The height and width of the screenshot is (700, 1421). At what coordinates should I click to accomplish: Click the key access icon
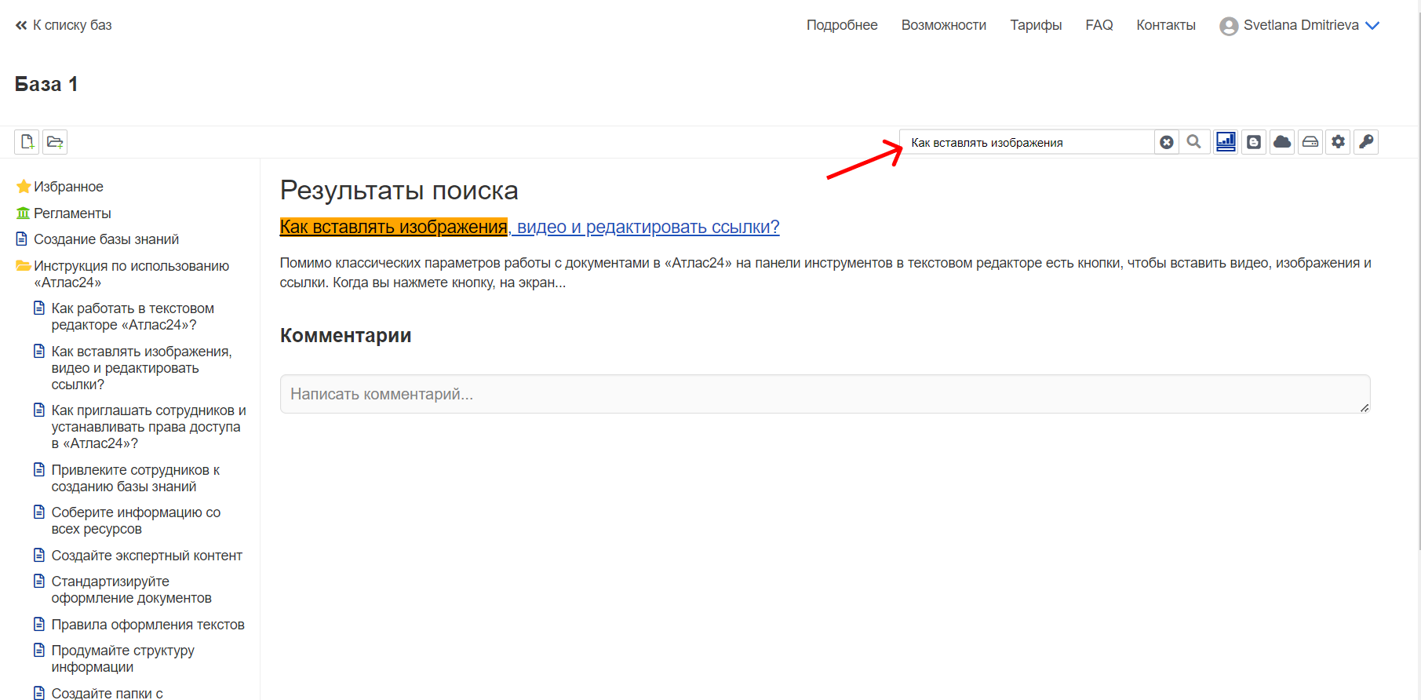pyautogui.click(x=1366, y=142)
